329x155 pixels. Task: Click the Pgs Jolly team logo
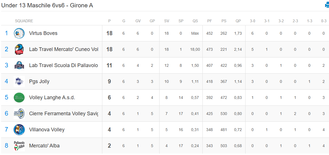click(x=19, y=82)
